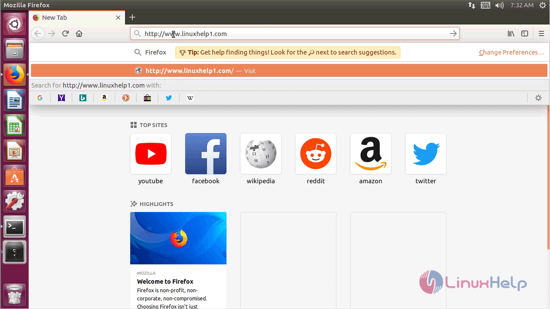
Task: Open the system session gear menu
Action: point(543,5)
